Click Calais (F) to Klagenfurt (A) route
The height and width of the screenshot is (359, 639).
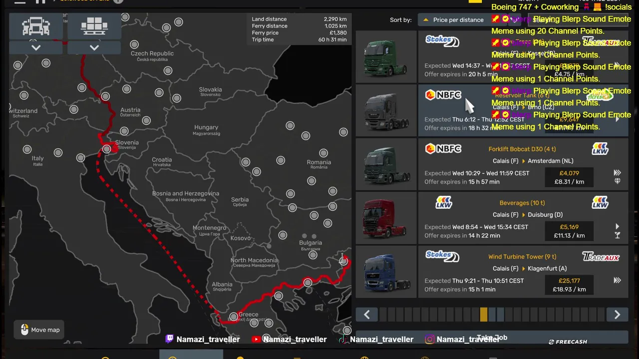point(529,269)
